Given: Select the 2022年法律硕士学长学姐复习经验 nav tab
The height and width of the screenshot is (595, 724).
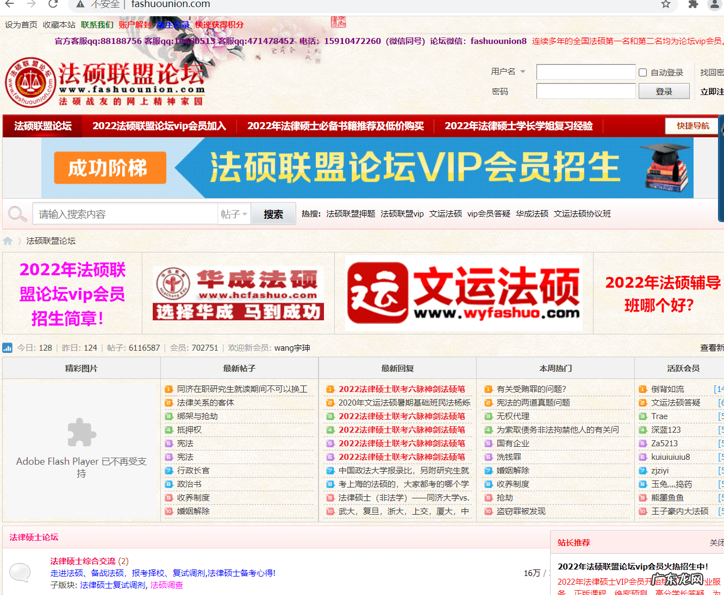Looking at the screenshot, I should (x=517, y=126).
